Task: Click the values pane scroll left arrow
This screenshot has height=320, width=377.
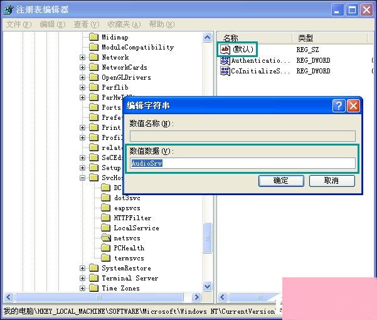Action: pos(223,297)
